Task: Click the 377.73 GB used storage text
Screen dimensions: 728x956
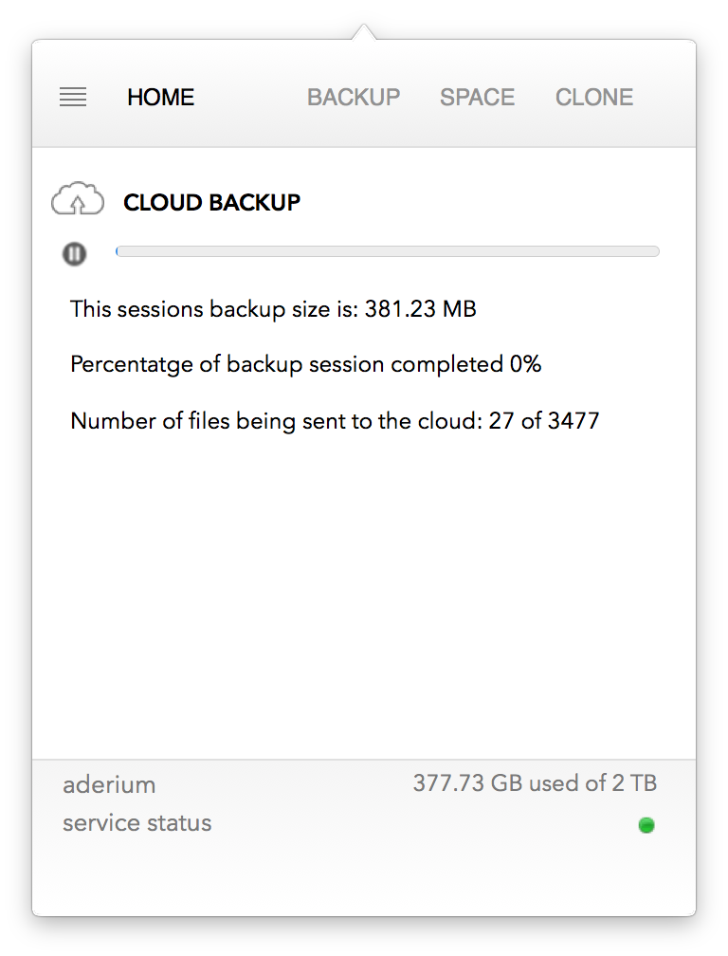Action: point(535,783)
